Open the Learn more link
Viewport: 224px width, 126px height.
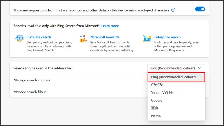click(110, 26)
